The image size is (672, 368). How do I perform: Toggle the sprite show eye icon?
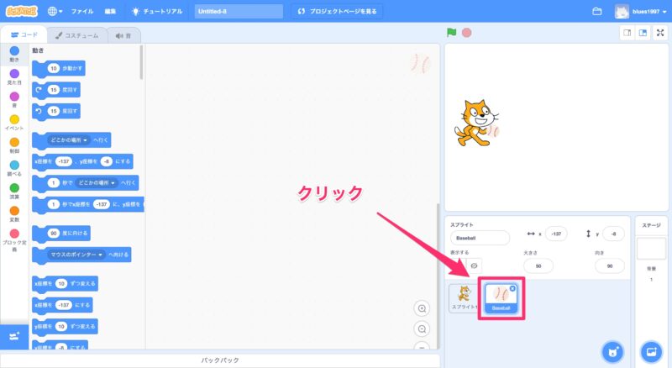tap(474, 265)
